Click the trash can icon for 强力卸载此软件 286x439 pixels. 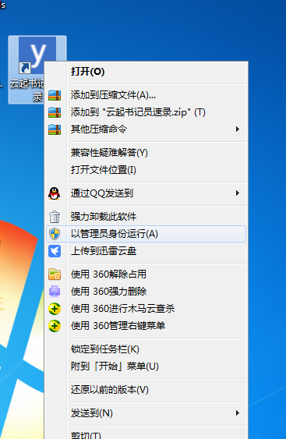coord(55,217)
